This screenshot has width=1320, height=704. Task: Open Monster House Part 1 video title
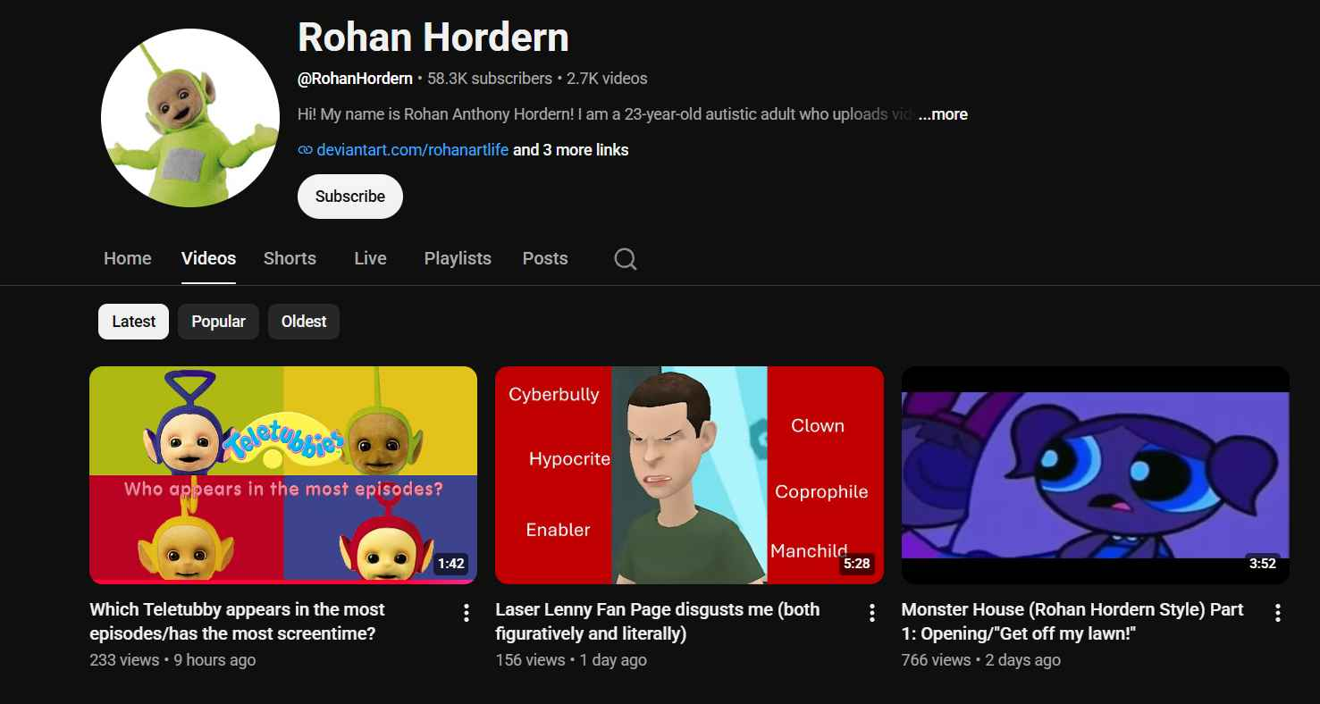[x=1072, y=622]
